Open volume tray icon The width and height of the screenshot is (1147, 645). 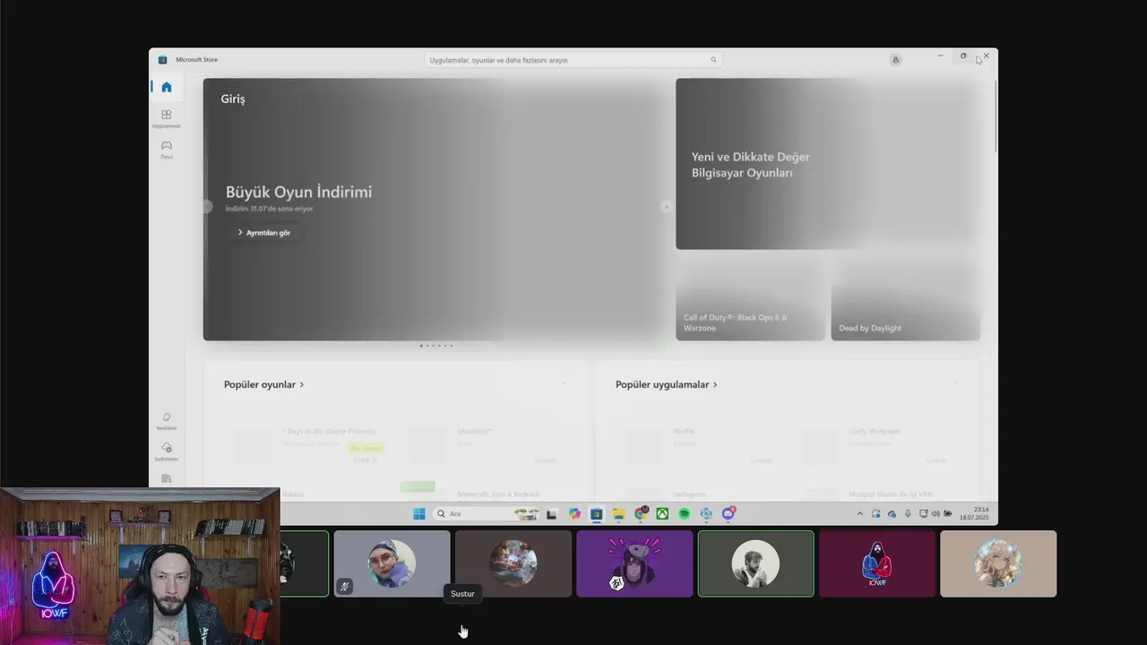coord(936,514)
